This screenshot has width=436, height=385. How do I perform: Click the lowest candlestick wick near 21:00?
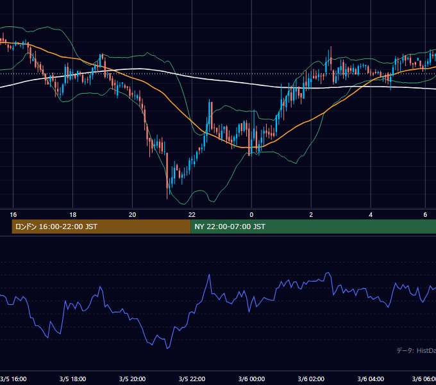167,194
